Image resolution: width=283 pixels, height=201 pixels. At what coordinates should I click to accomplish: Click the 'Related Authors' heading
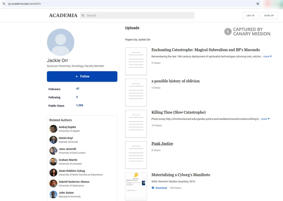[x=60, y=120]
